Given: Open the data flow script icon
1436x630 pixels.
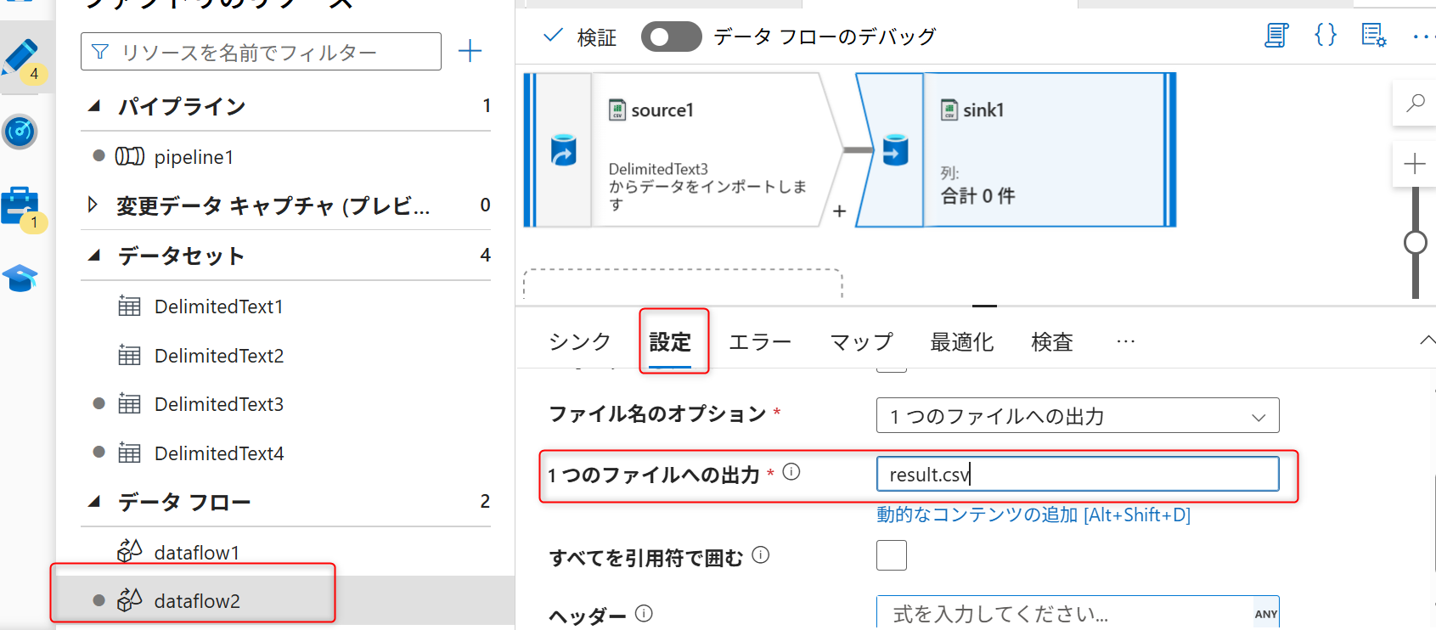Looking at the screenshot, I should [x=1276, y=36].
